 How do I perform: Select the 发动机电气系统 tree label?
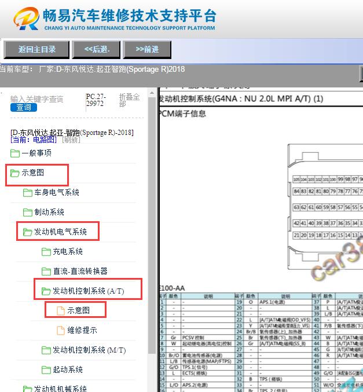pos(60,232)
